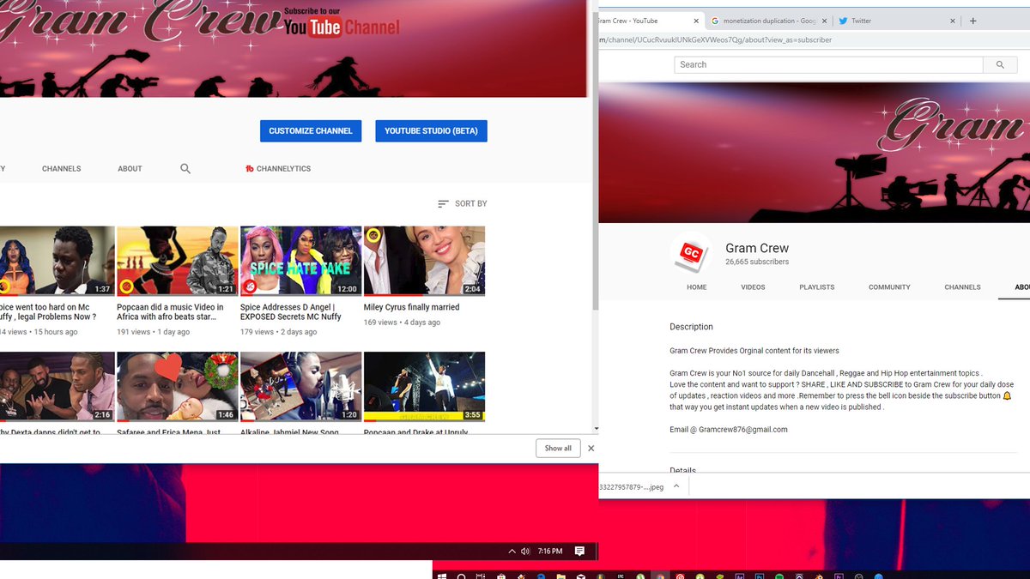Close the downloads bar in left window
Viewport: 1030px width, 579px height.
(591, 448)
